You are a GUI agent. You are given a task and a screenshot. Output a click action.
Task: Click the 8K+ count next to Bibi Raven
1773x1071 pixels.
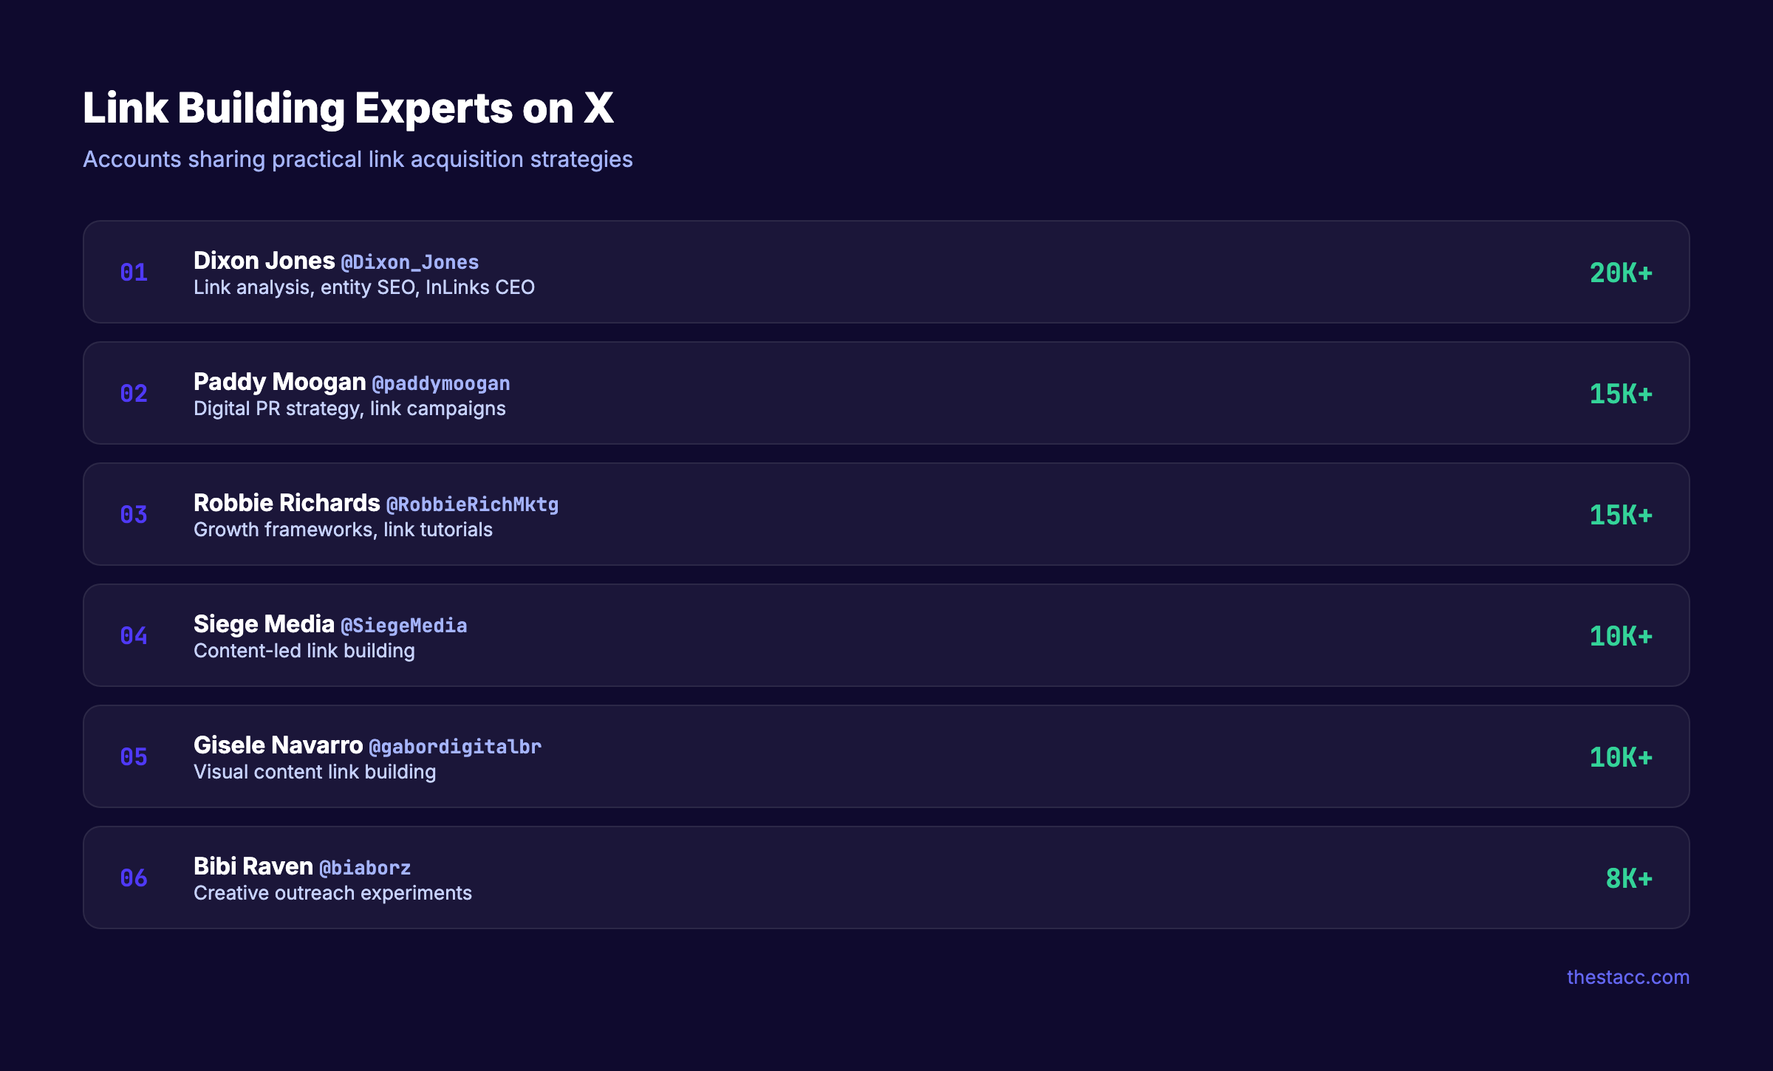[x=1627, y=877]
